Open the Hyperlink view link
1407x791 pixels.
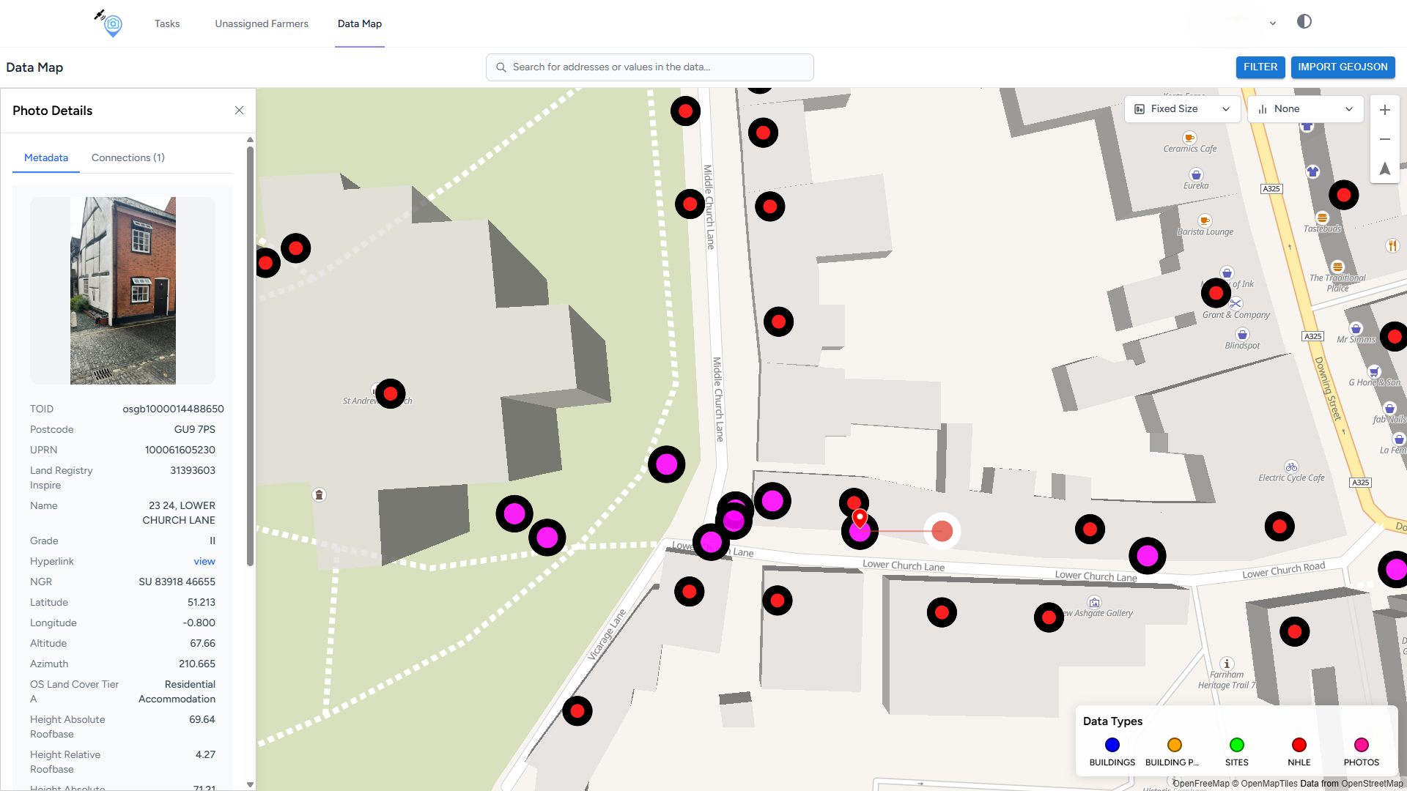coord(204,562)
